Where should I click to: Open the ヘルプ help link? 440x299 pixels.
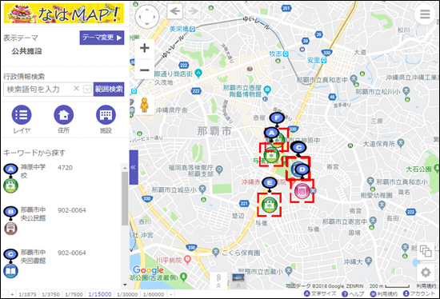click(353, 293)
